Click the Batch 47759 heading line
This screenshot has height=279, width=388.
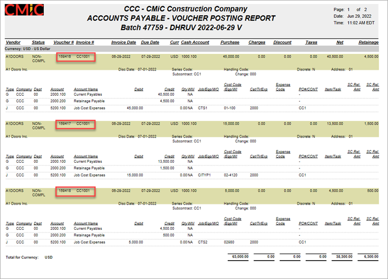pyautogui.click(x=181, y=27)
